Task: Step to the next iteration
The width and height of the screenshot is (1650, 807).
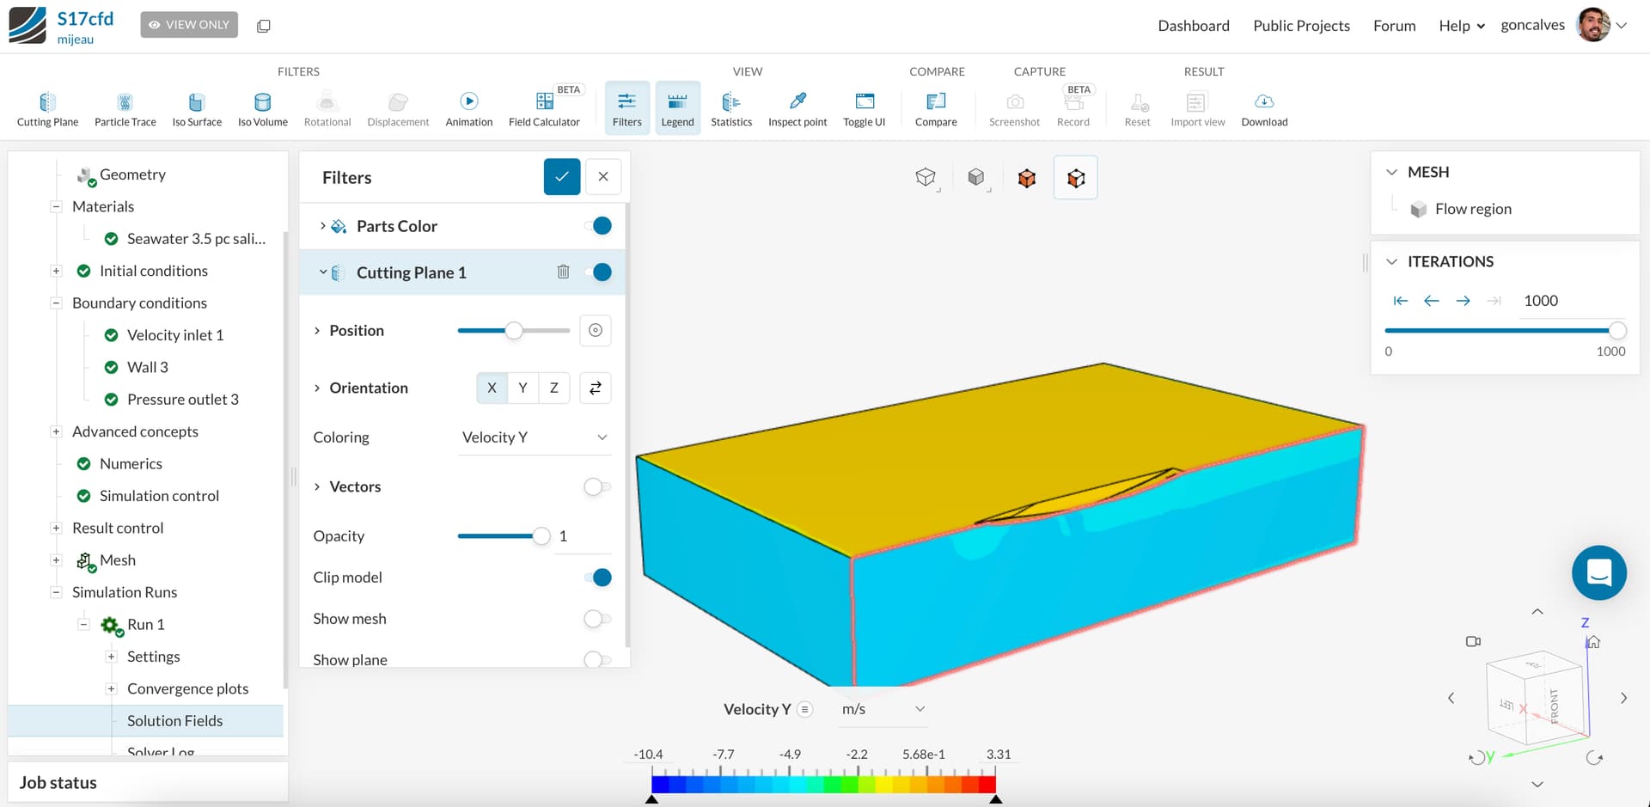Action: click(1463, 301)
